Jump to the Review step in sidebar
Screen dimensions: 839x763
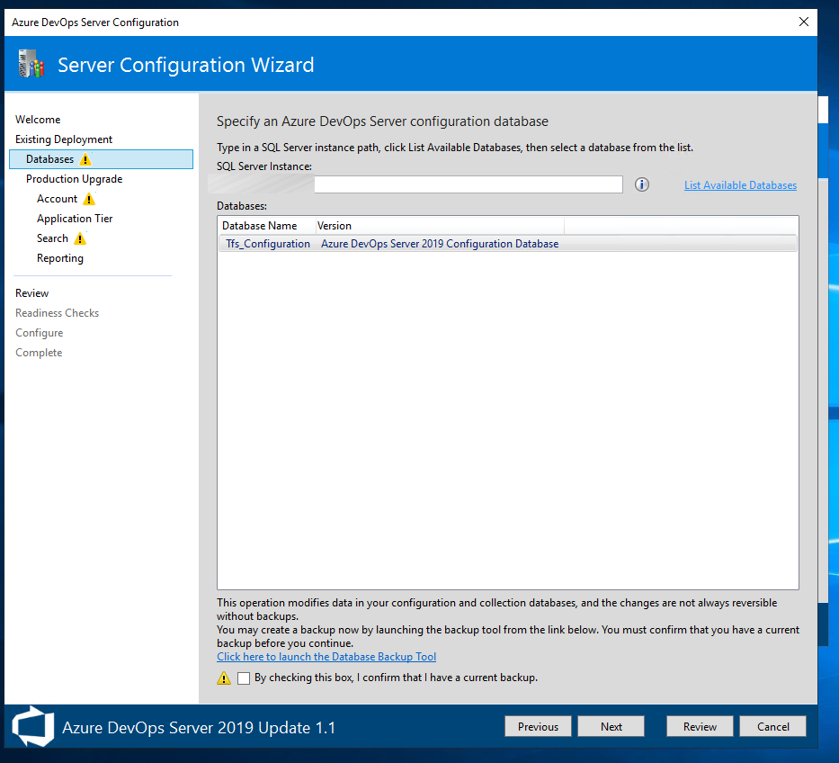click(x=32, y=293)
